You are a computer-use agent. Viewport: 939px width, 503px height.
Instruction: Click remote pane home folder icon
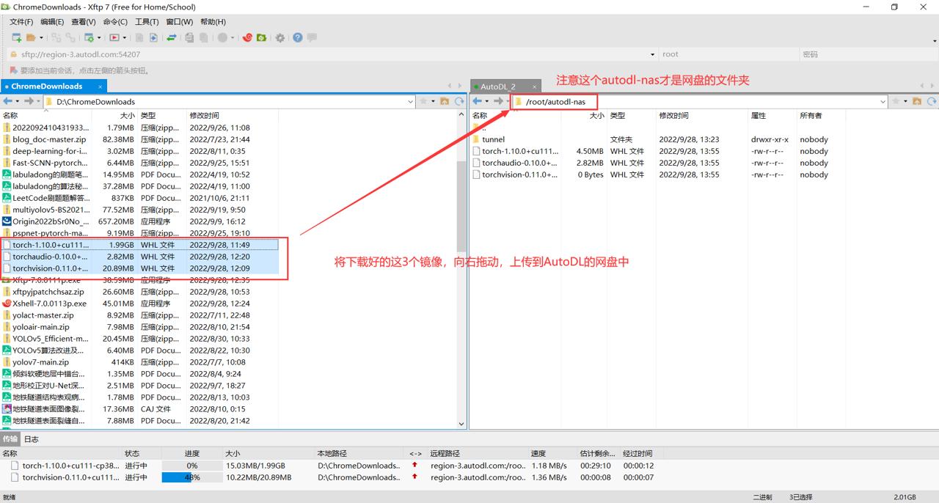917,101
